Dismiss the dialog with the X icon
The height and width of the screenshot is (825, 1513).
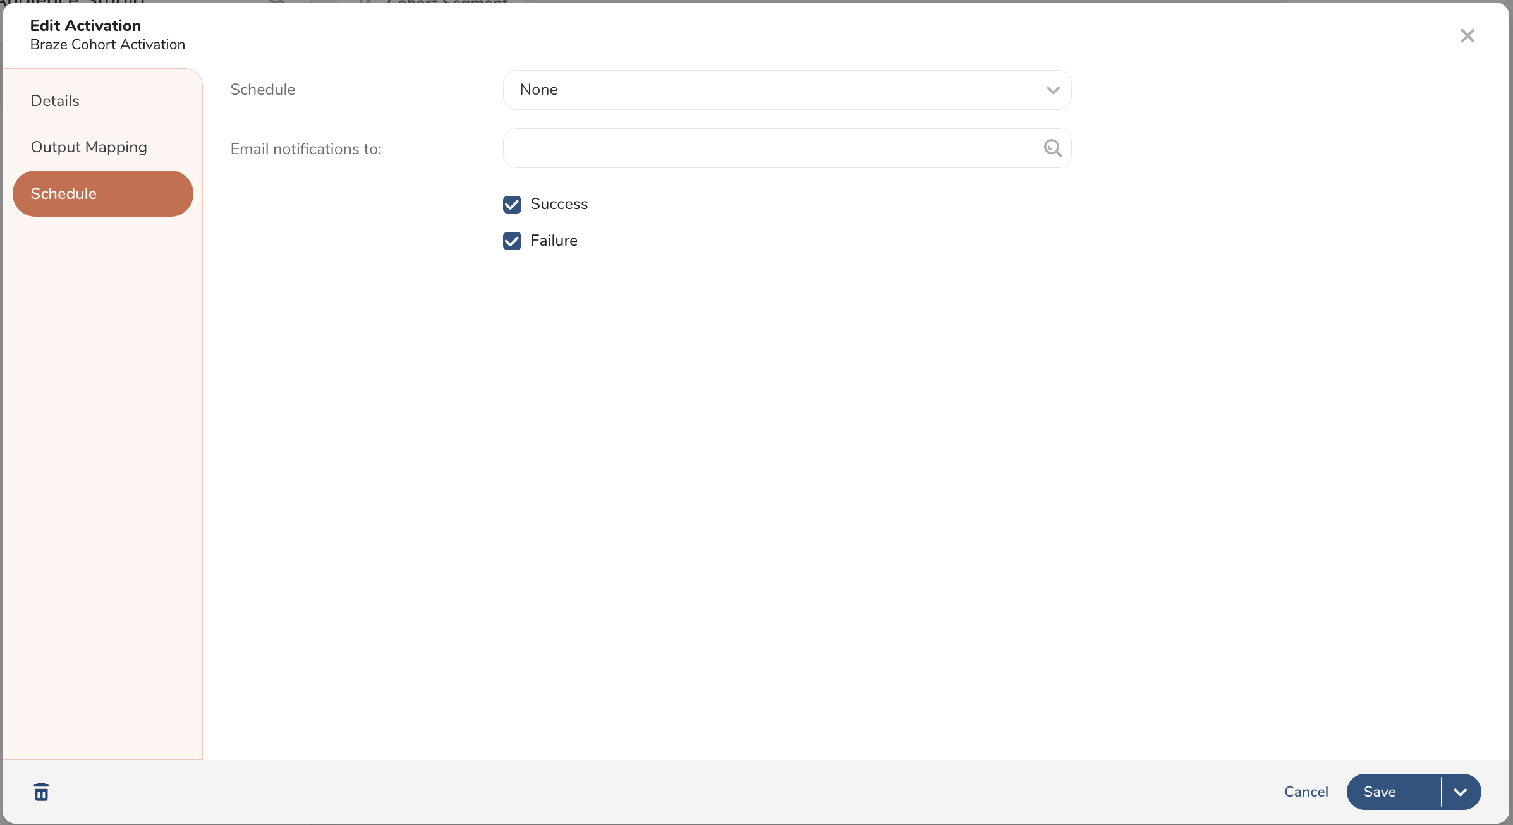point(1467,35)
